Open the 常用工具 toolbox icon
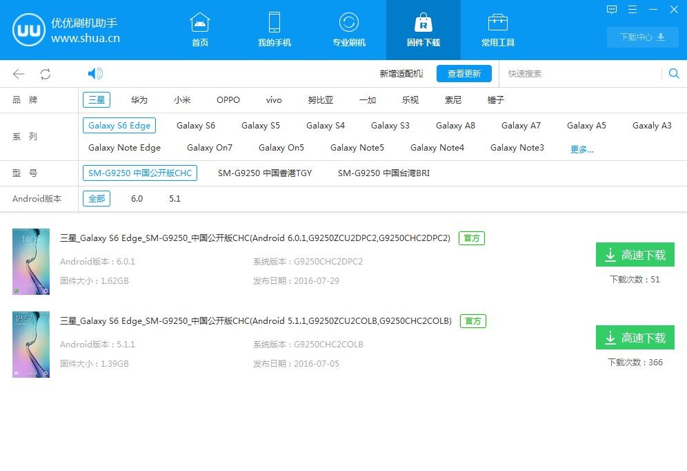687x471 pixels. pyautogui.click(x=498, y=22)
